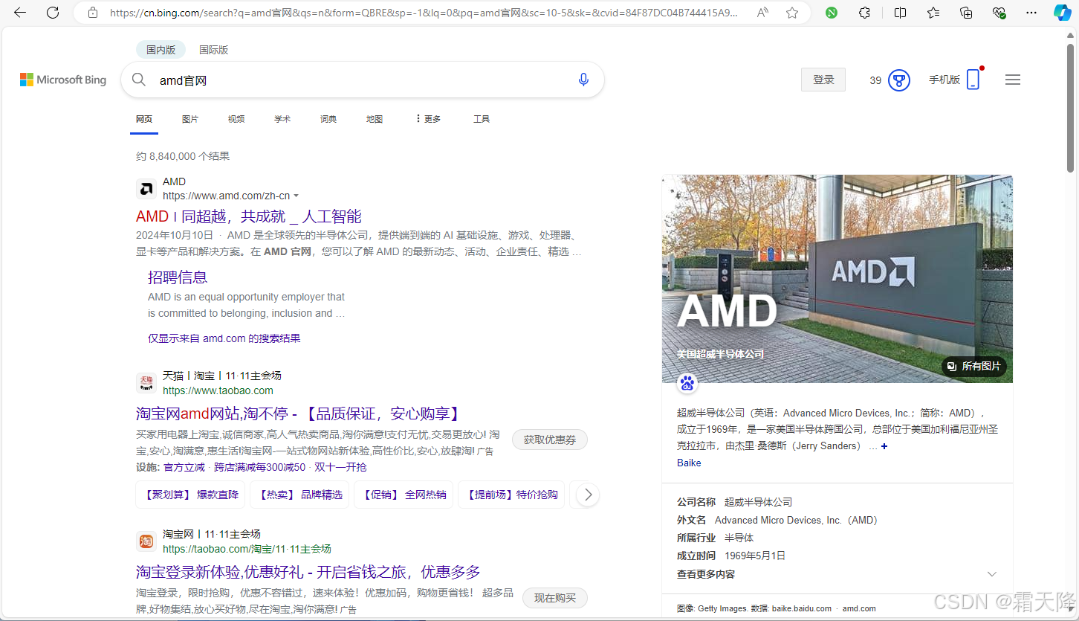Open Favorites list icon in toolbar

pos(933,13)
